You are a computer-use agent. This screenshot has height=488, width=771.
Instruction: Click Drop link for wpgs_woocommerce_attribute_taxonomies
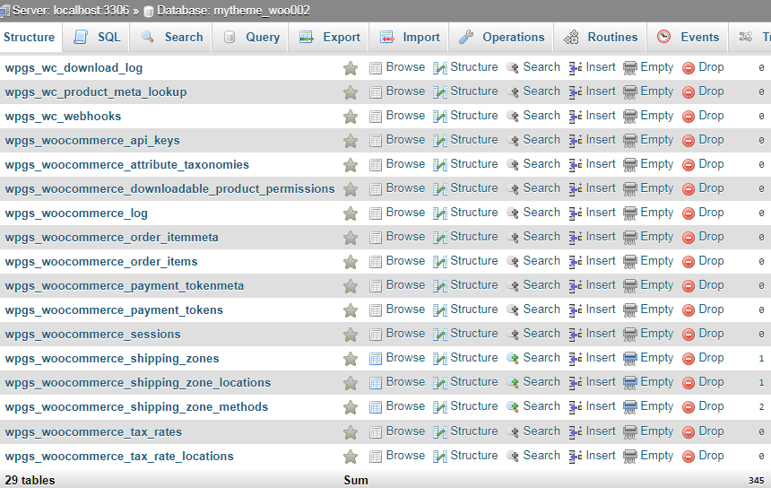[x=711, y=164]
